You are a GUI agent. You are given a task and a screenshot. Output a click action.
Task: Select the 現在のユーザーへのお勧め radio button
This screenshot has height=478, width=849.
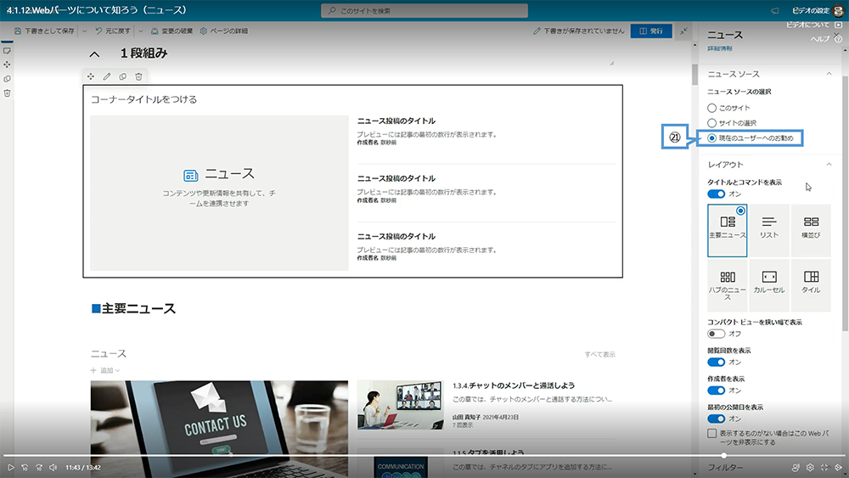click(x=712, y=138)
